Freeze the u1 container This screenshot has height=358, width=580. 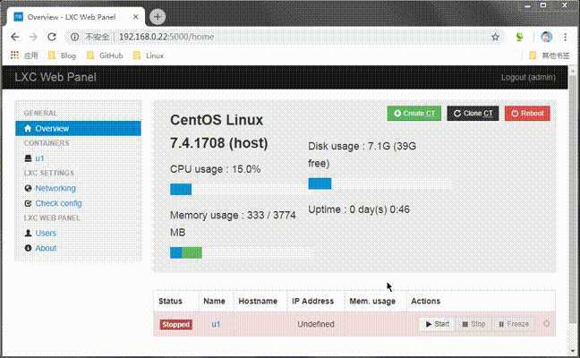(x=514, y=324)
